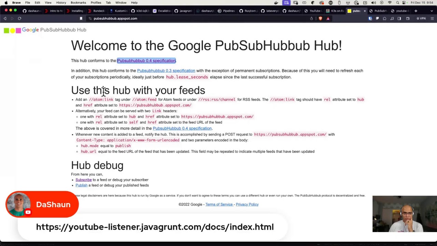Open the Privacy Policy link
Viewport: 437px width, 246px height.
pos(247,204)
